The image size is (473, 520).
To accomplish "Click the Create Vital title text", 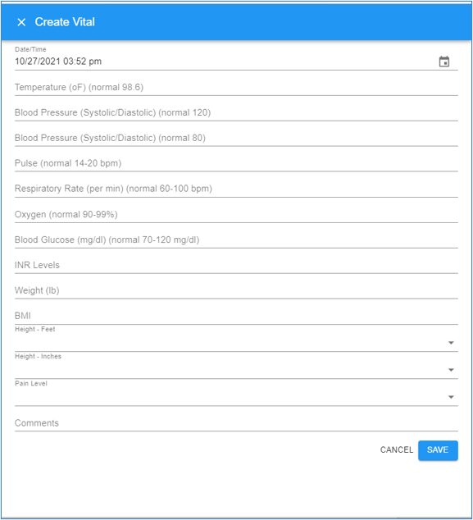I will [x=65, y=22].
